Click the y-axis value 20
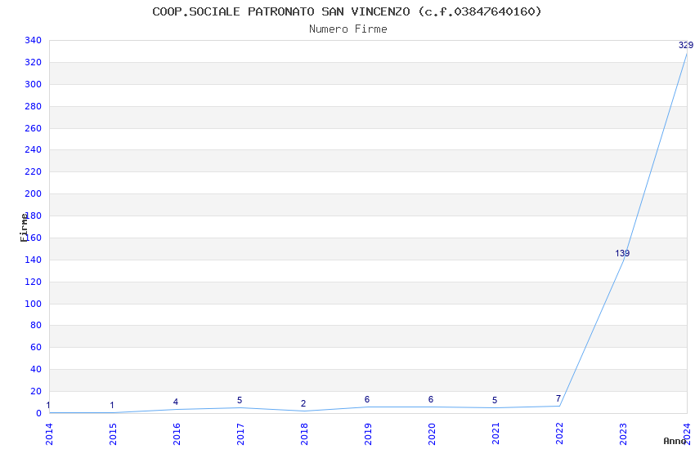Image resolution: width=695 pixels, height=449 pixels. coord(36,391)
